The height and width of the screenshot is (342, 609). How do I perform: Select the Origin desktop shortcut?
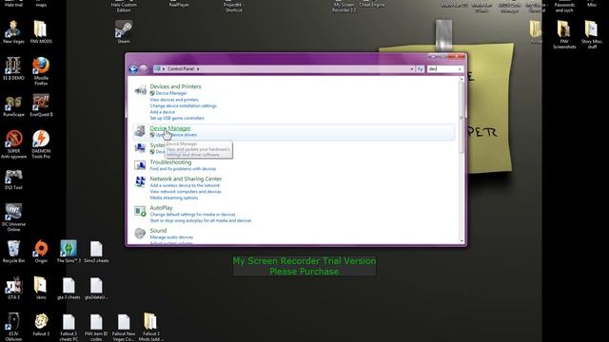click(41, 252)
